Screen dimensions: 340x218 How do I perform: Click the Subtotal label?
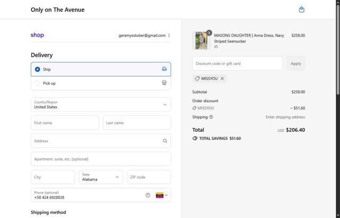coord(200,92)
